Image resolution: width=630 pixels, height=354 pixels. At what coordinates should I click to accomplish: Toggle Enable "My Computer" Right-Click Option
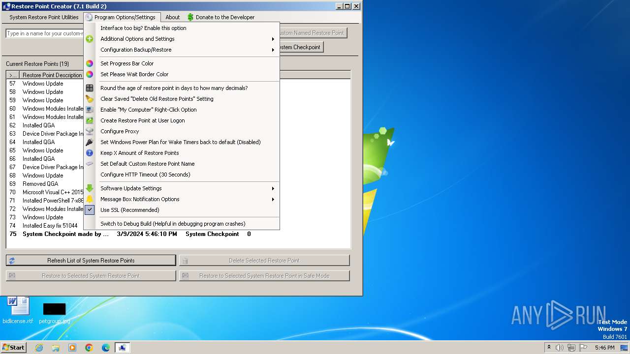(x=182, y=110)
